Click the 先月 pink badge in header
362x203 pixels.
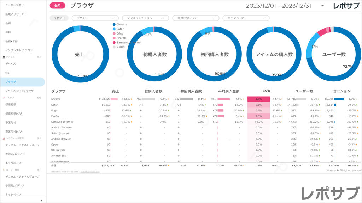(x=57, y=6)
